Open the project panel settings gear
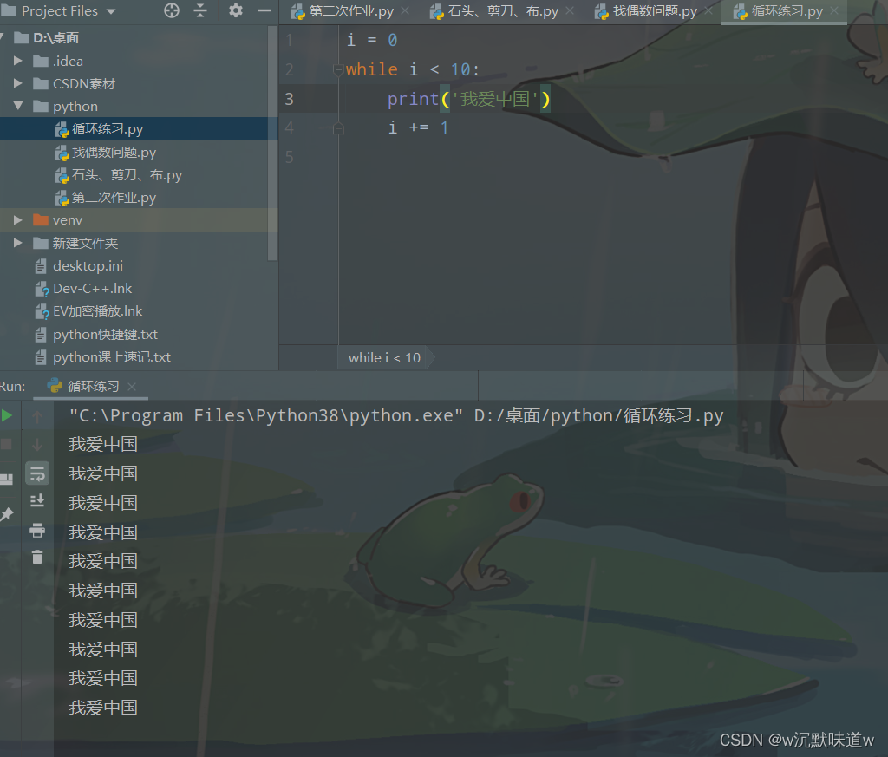 (236, 10)
